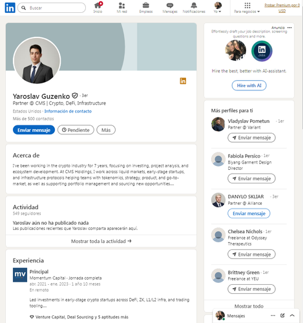
Task: Send message to Fabiola Persico
Action: [x=251, y=178]
